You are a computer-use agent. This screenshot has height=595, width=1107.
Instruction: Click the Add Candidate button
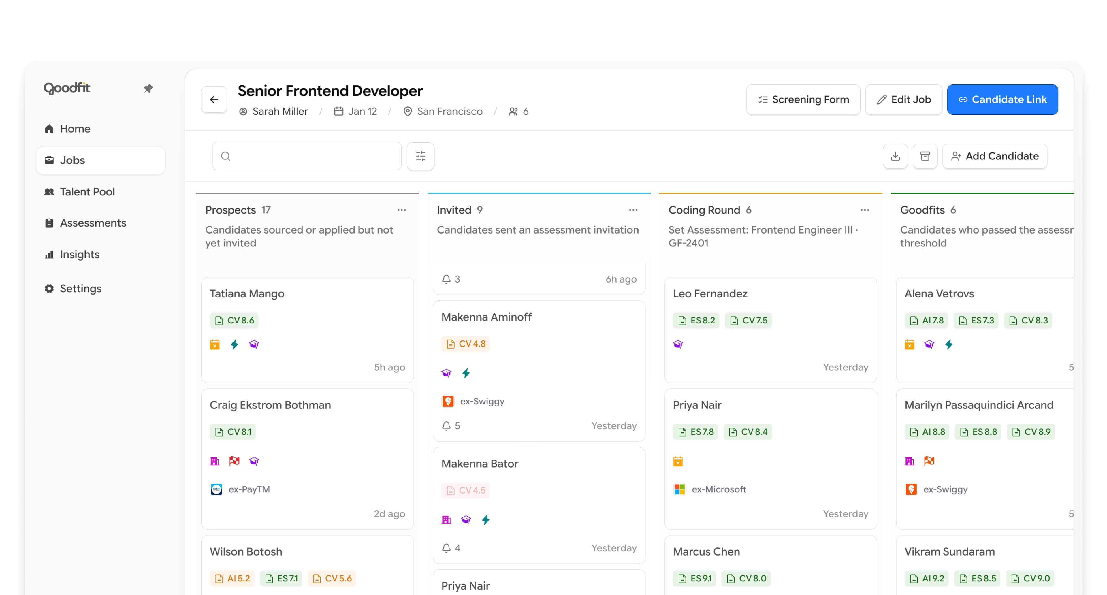tap(995, 156)
